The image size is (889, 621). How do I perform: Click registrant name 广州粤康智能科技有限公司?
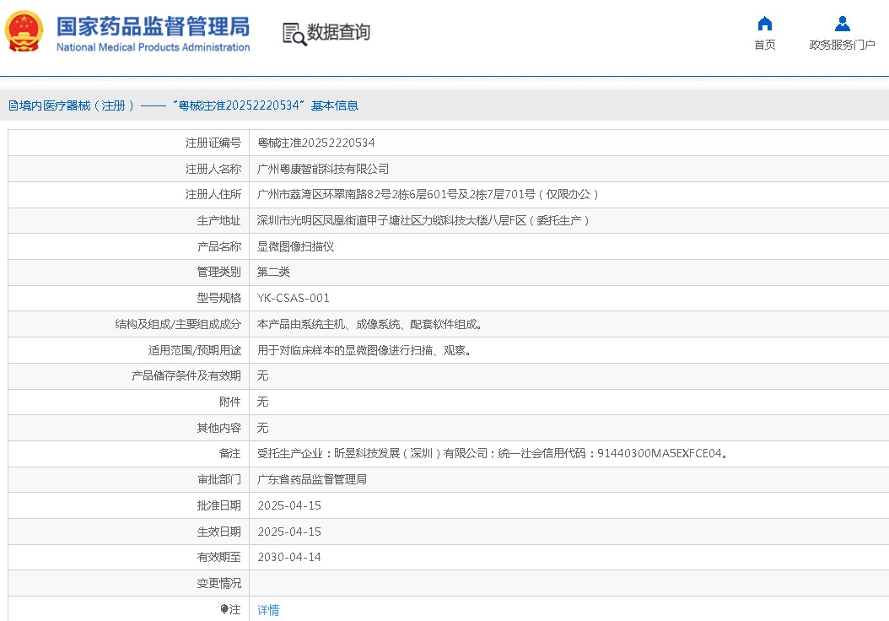point(323,169)
